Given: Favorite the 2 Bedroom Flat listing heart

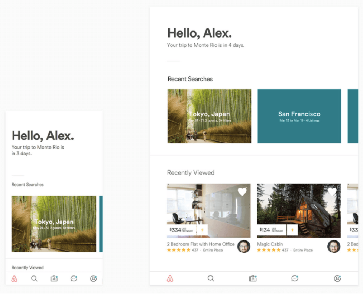Looking at the screenshot, I should pyautogui.click(x=242, y=192).
